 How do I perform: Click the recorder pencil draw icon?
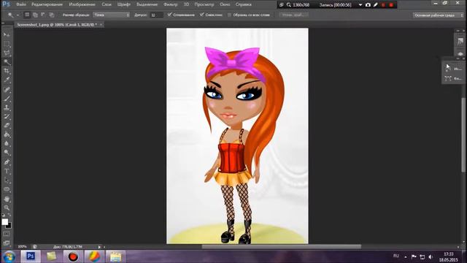coord(376,5)
